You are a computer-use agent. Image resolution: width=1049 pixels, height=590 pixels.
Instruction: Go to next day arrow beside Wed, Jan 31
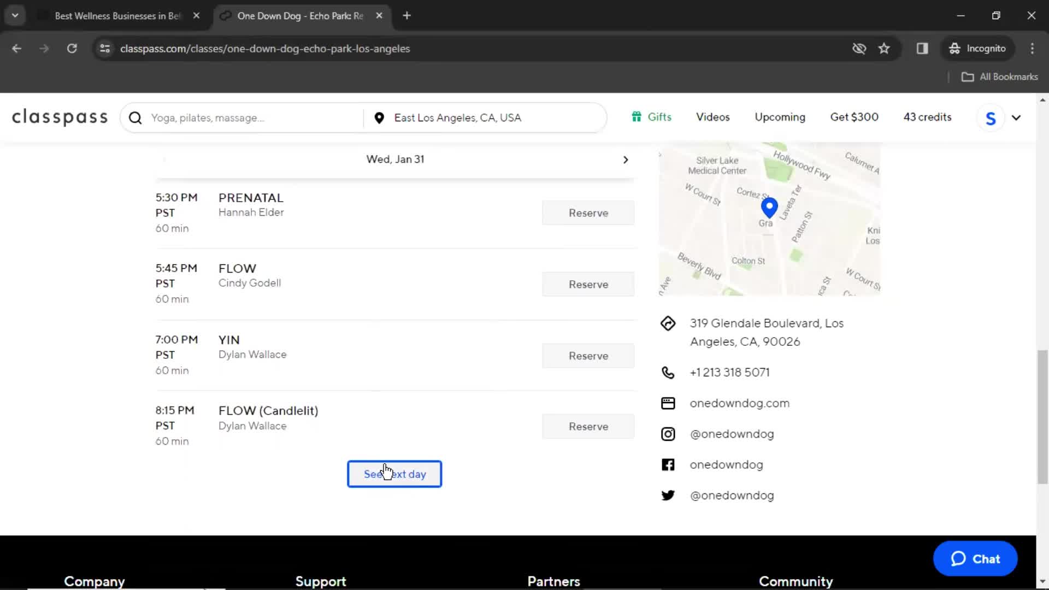[626, 160]
